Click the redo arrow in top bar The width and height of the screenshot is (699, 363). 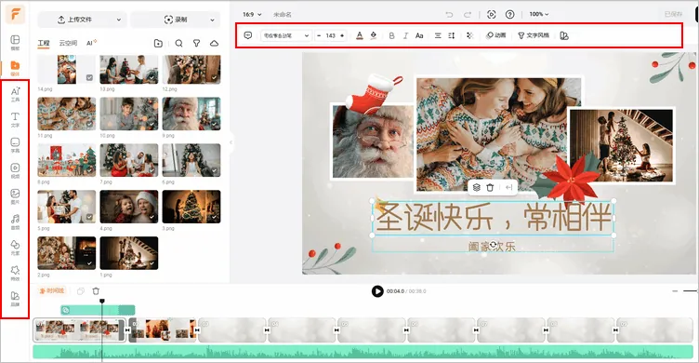click(468, 14)
